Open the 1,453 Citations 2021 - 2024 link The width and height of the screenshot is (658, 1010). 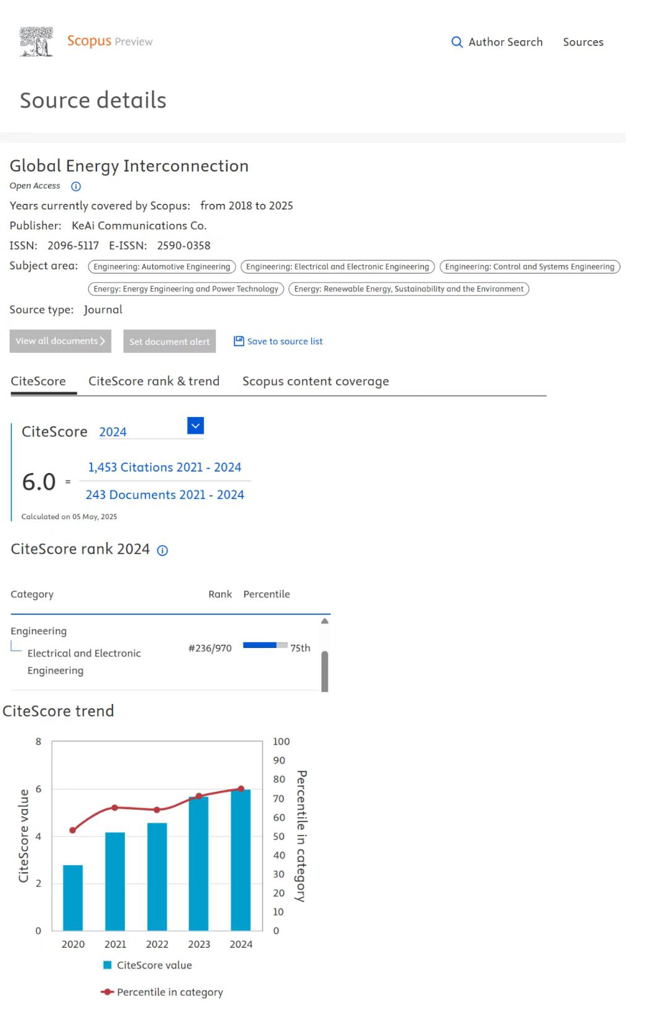pos(164,467)
